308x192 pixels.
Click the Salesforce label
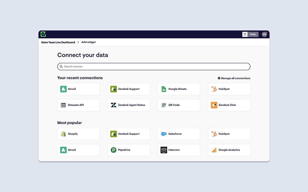click(175, 134)
